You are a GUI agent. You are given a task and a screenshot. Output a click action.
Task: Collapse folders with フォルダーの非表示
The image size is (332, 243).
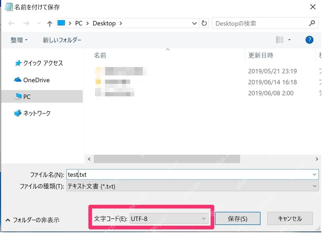[x=33, y=220]
